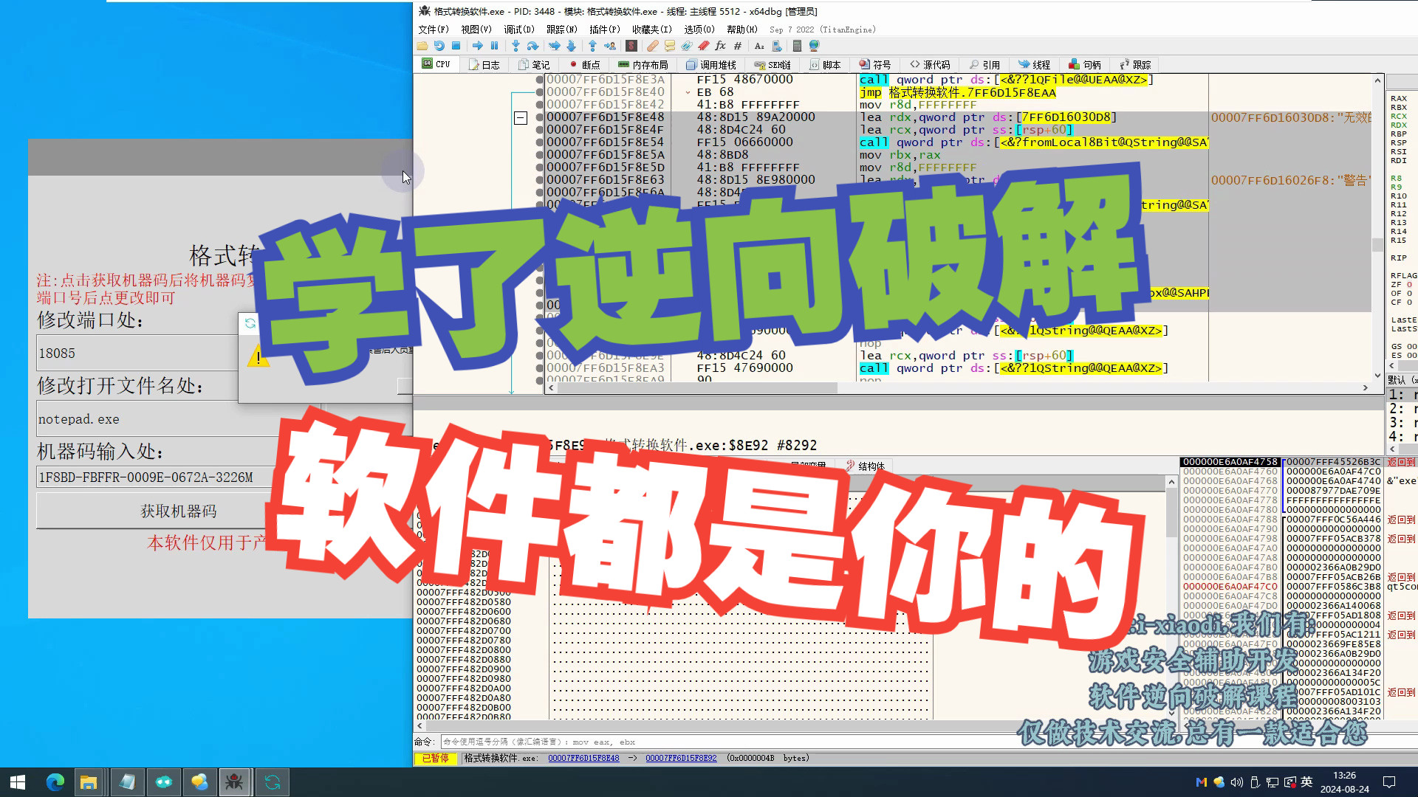Open the 符号 (Symbols) icon
The width and height of the screenshot is (1418, 797).
877,64
